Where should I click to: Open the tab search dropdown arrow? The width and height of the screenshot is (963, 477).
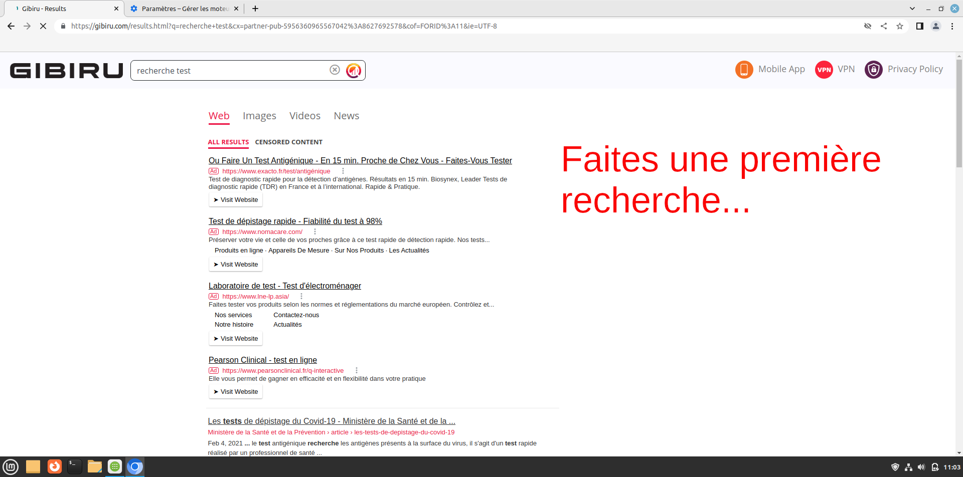coord(912,9)
